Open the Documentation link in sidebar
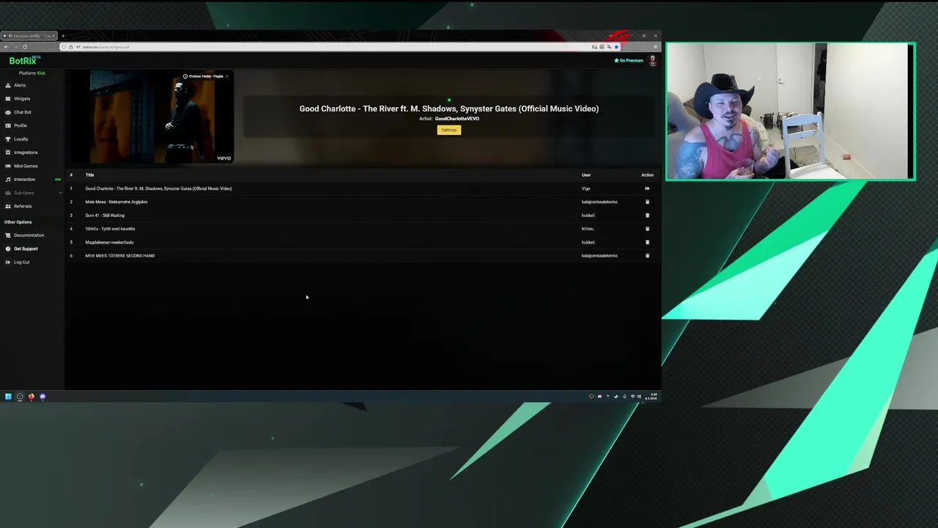This screenshot has width=938, height=528. tap(29, 235)
